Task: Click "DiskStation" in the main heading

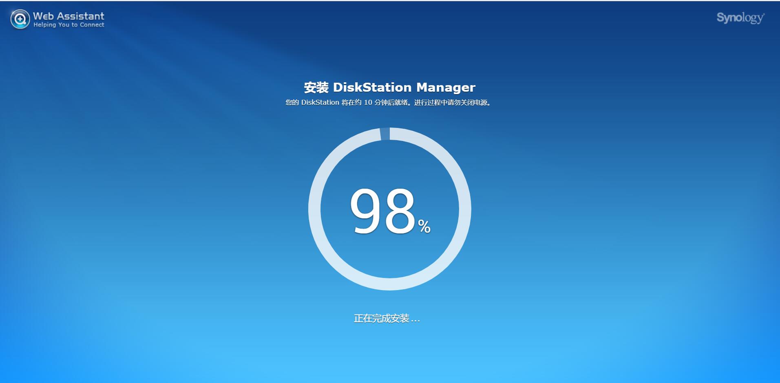Action: pos(372,88)
